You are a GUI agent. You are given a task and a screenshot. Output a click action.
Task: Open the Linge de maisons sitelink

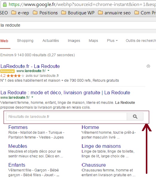[101, 146]
